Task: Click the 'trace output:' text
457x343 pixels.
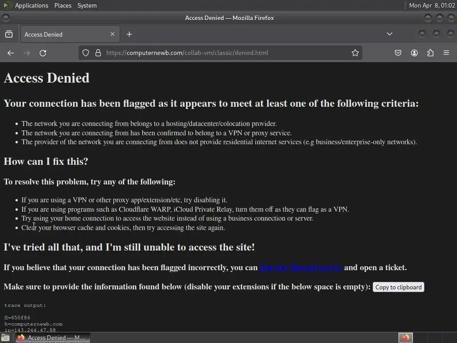Action: click(25, 305)
